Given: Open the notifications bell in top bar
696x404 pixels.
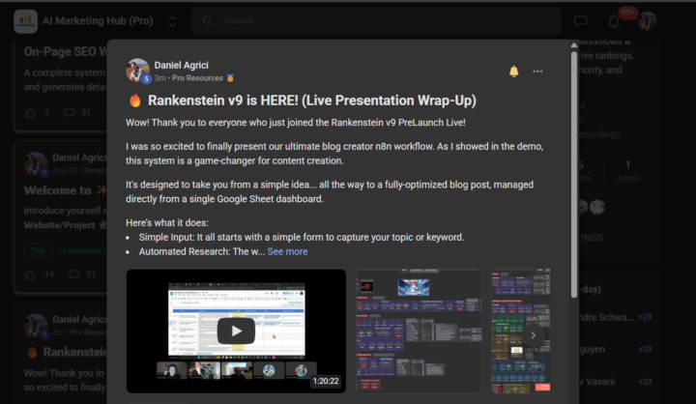Looking at the screenshot, I should point(615,21).
